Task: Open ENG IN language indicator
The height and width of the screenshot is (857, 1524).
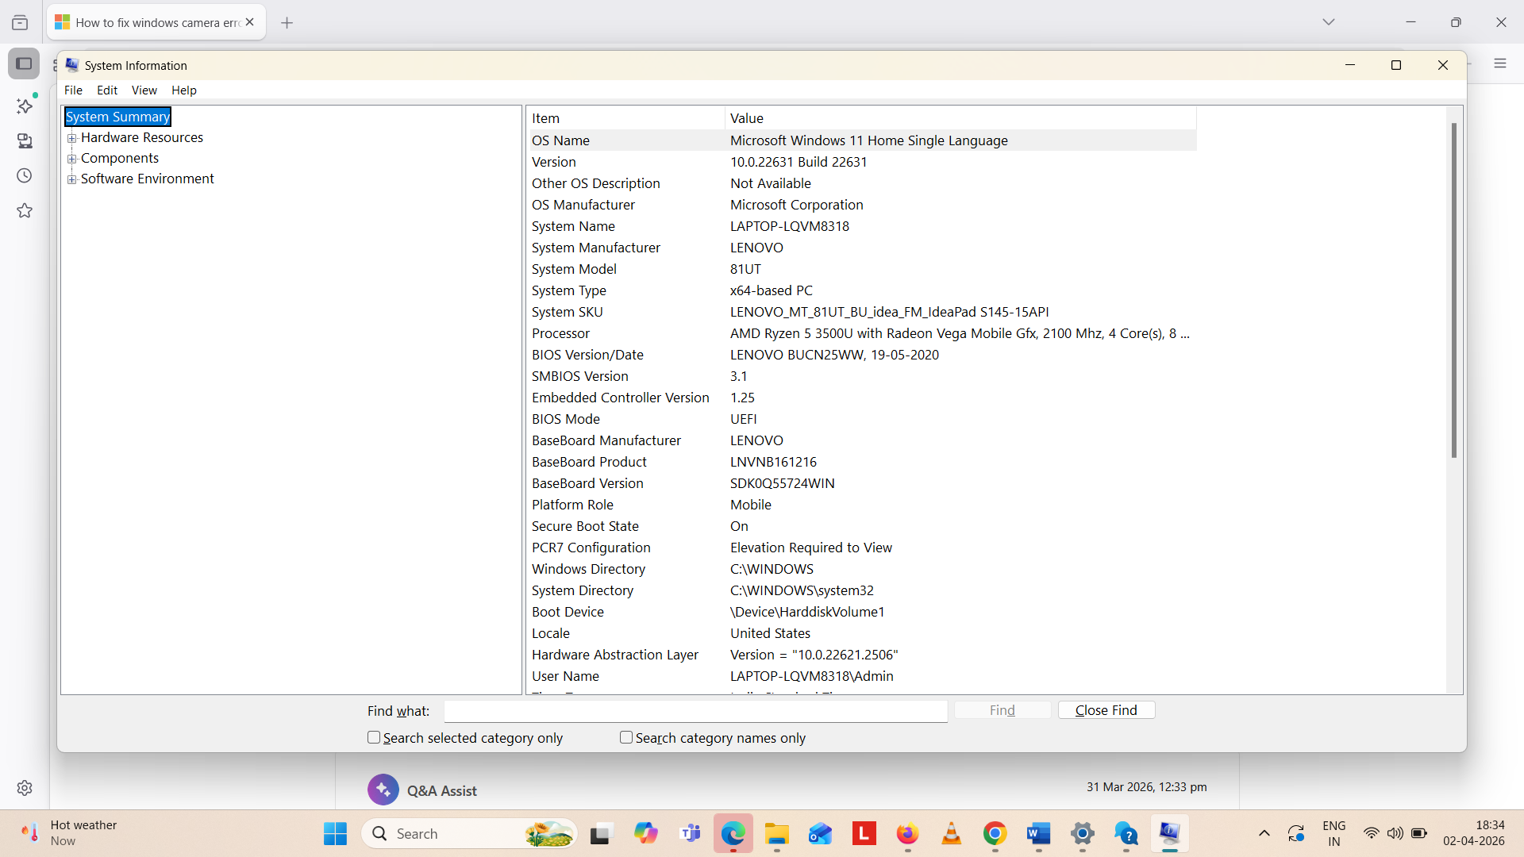Action: (1334, 833)
